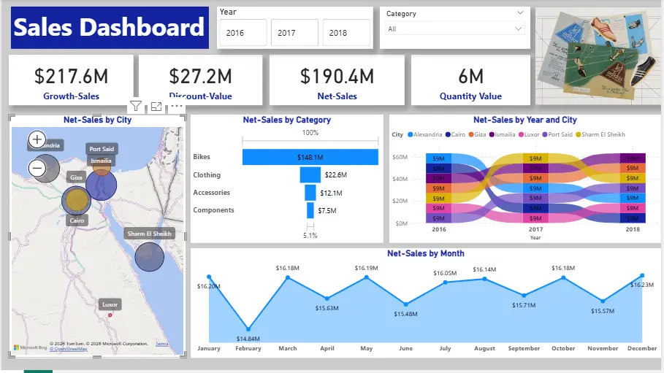664x373 pixels.
Task: Select the 6M Quantity Value card
Action: coord(470,80)
